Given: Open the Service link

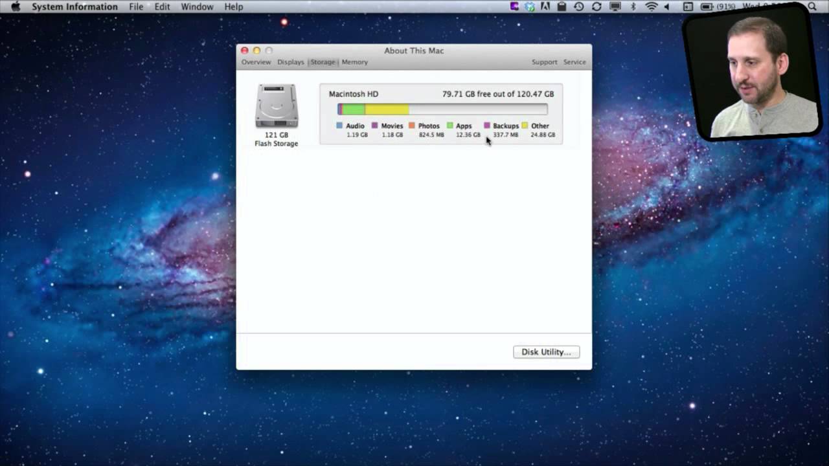Looking at the screenshot, I should [574, 62].
